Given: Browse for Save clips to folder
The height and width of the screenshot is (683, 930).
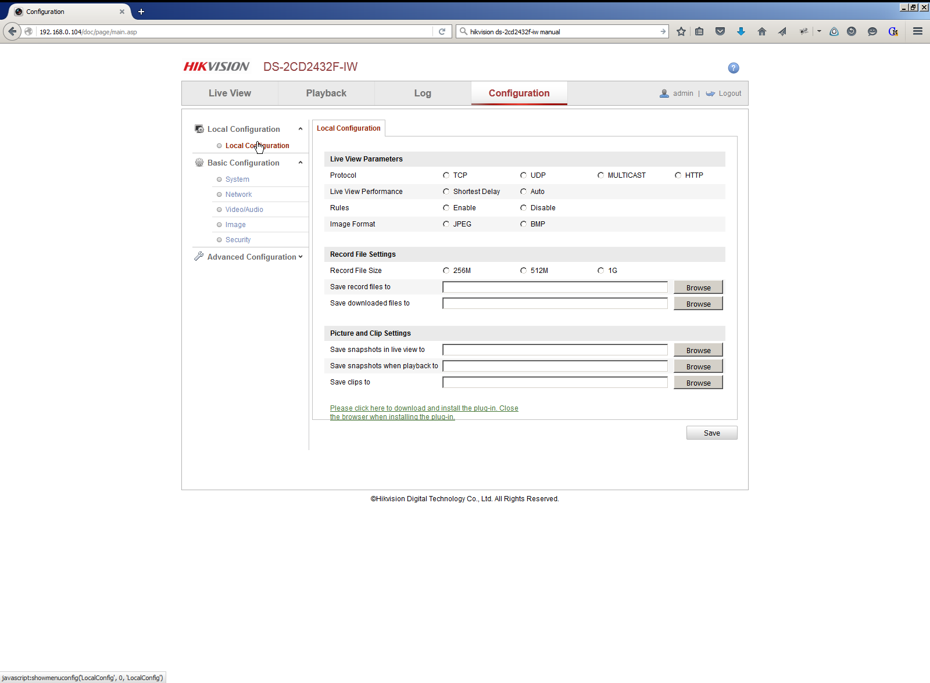Looking at the screenshot, I should pyautogui.click(x=698, y=382).
